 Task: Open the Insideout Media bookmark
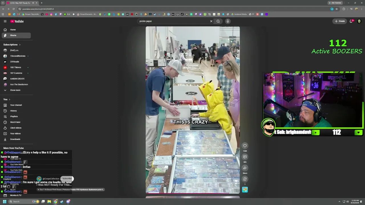click(x=239, y=14)
